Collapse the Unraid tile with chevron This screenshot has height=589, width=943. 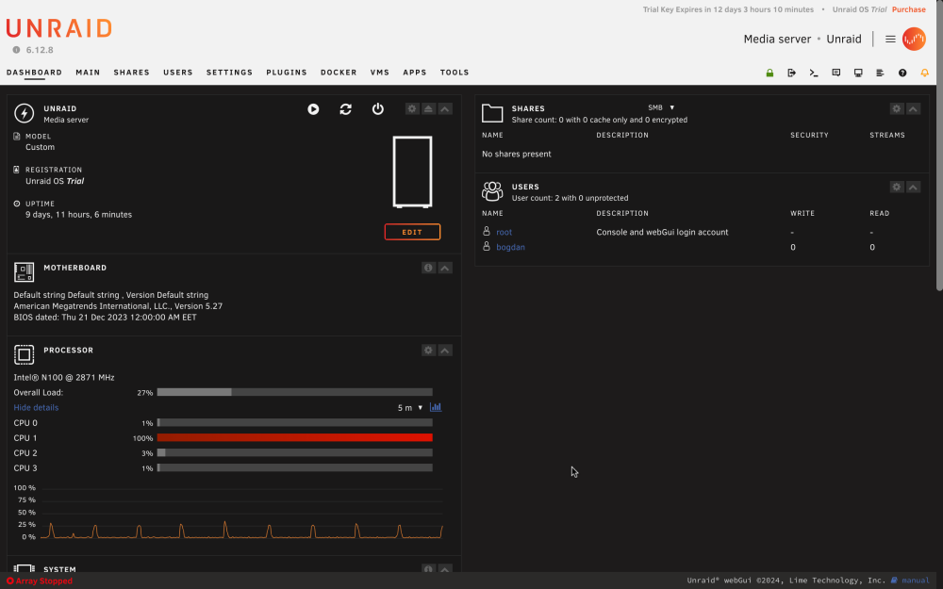pyautogui.click(x=445, y=108)
